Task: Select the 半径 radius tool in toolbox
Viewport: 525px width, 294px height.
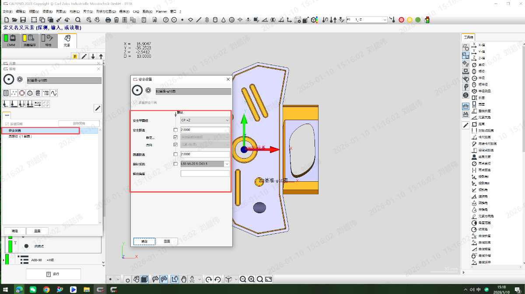Action: pos(481,78)
